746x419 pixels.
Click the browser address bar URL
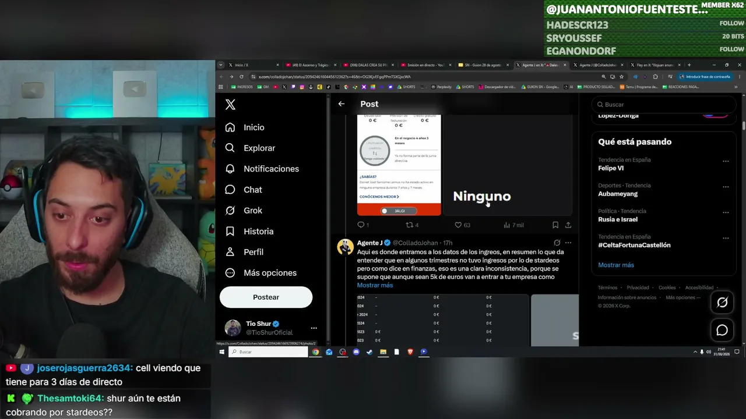tap(335, 77)
